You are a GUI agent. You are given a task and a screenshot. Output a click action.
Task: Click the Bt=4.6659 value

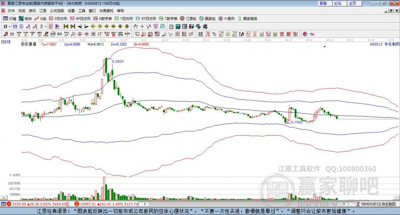pyautogui.click(x=141, y=44)
